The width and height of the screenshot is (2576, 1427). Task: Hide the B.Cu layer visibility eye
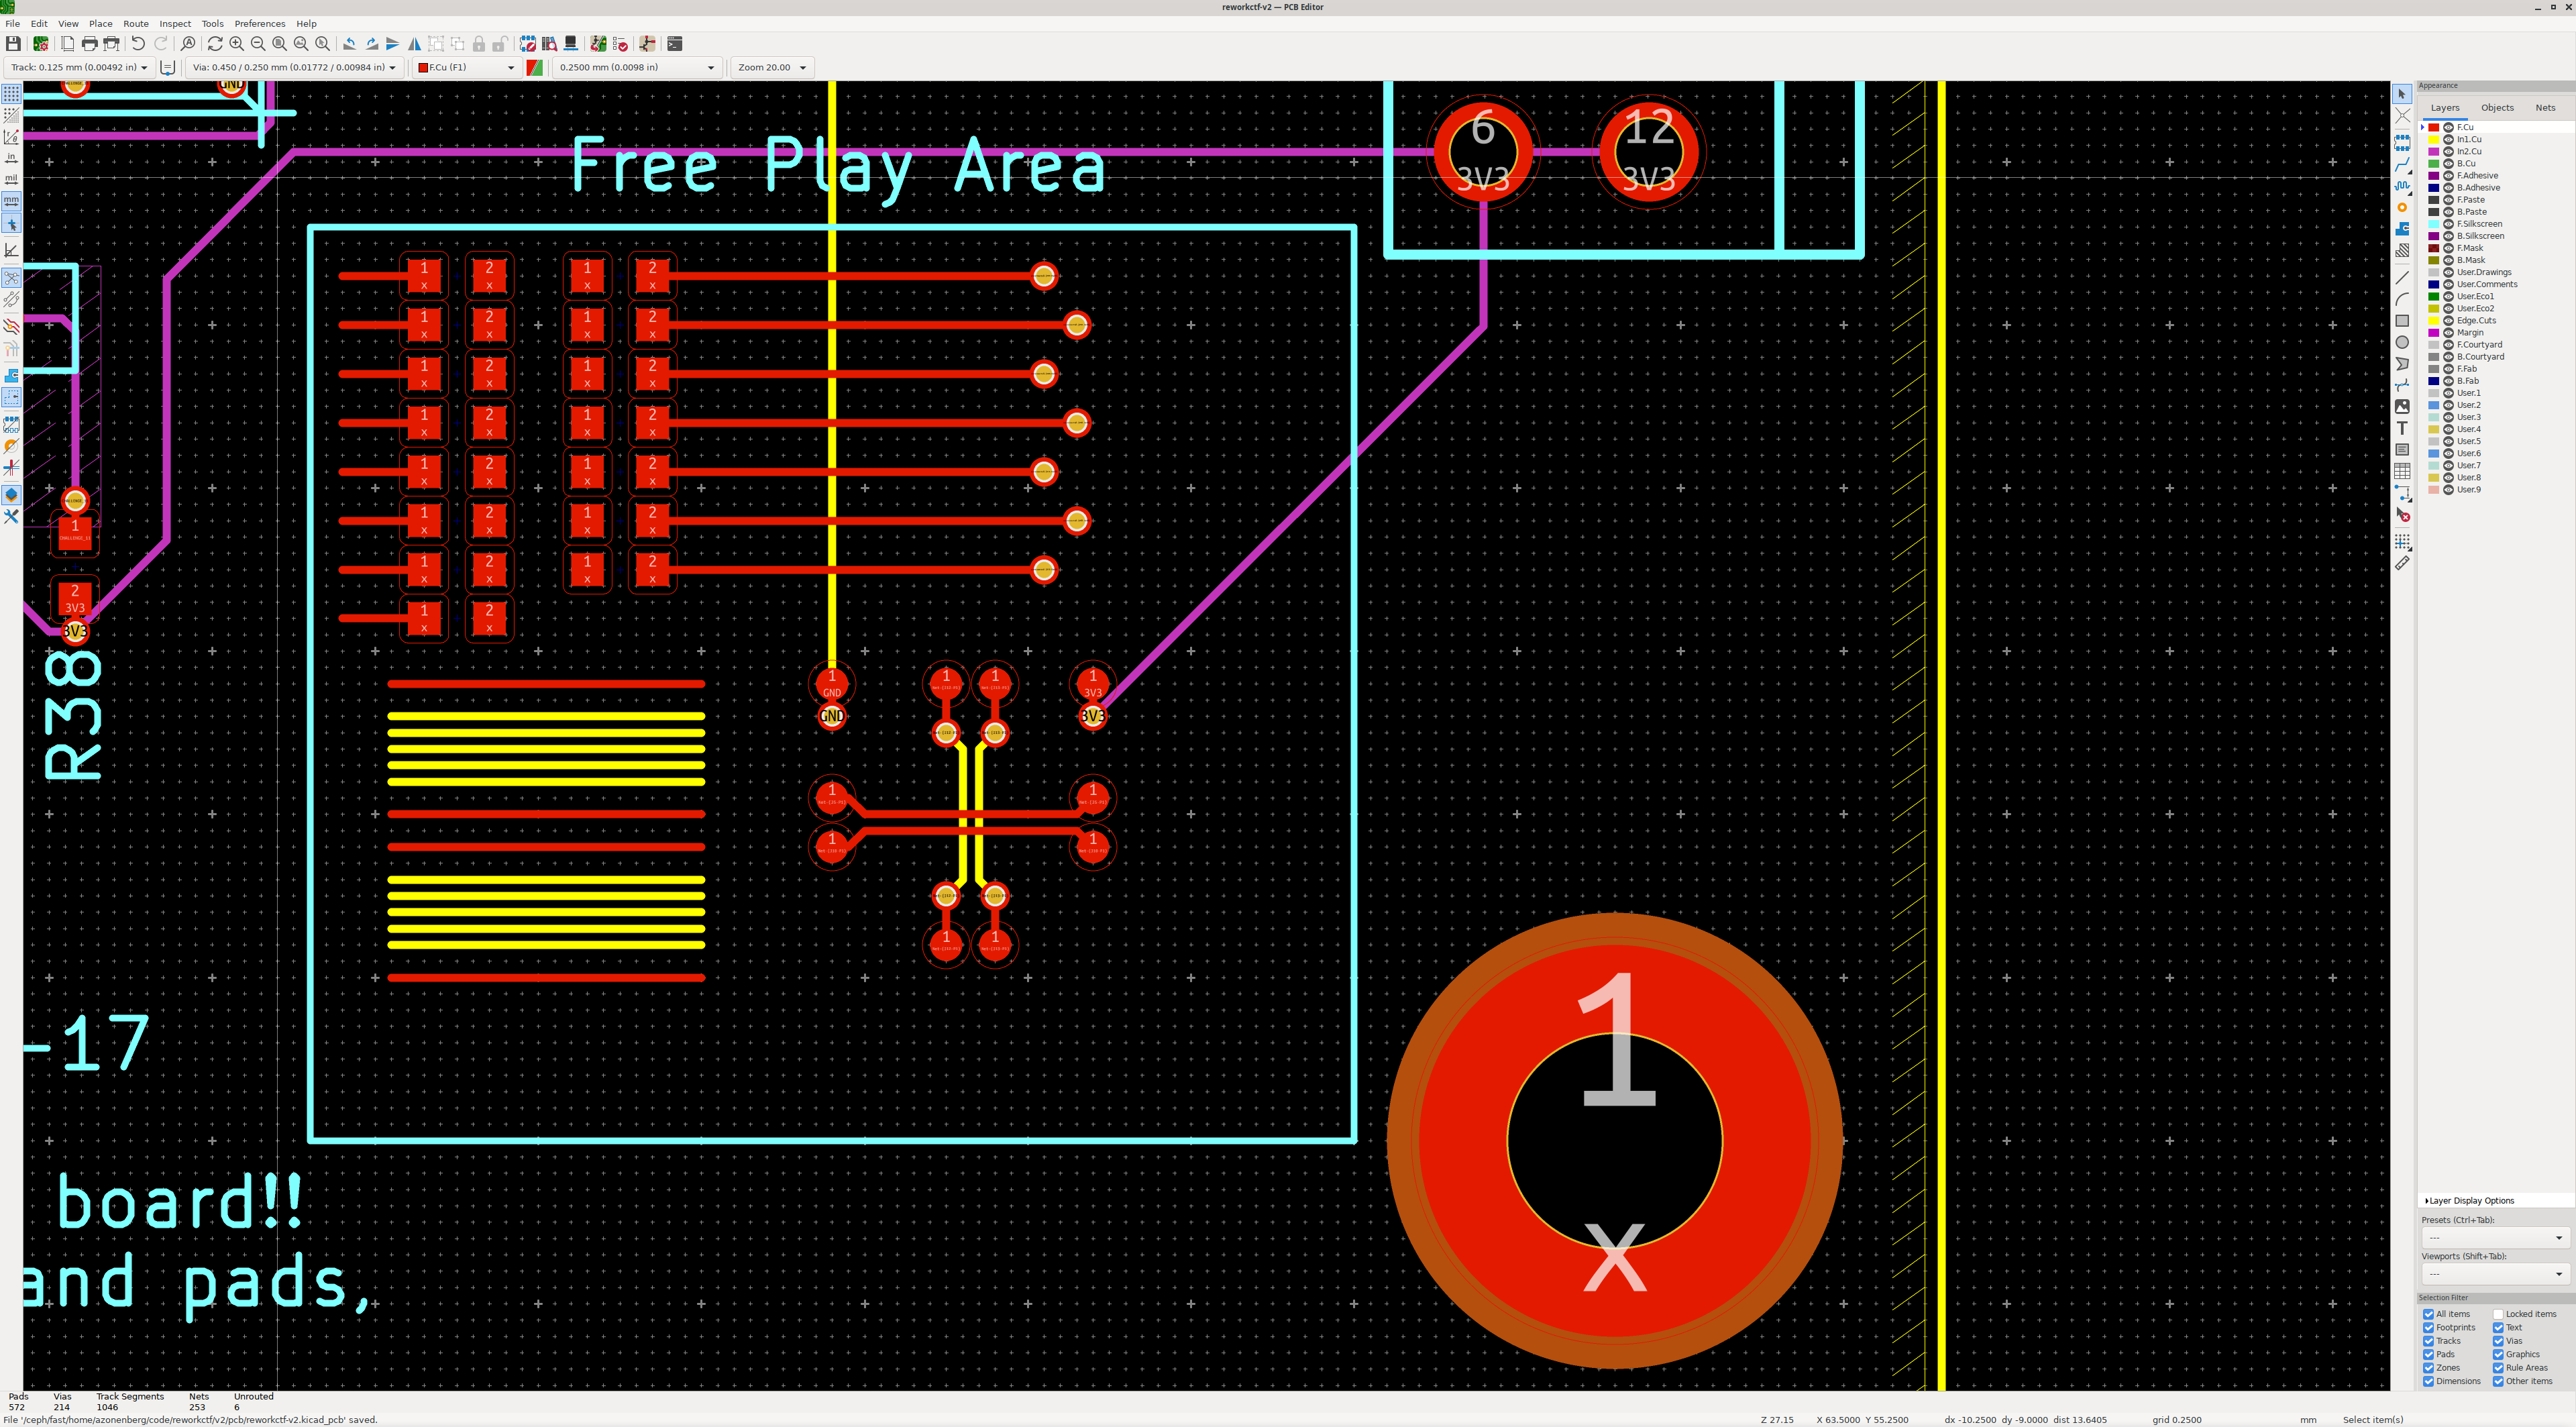[2448, 164]
